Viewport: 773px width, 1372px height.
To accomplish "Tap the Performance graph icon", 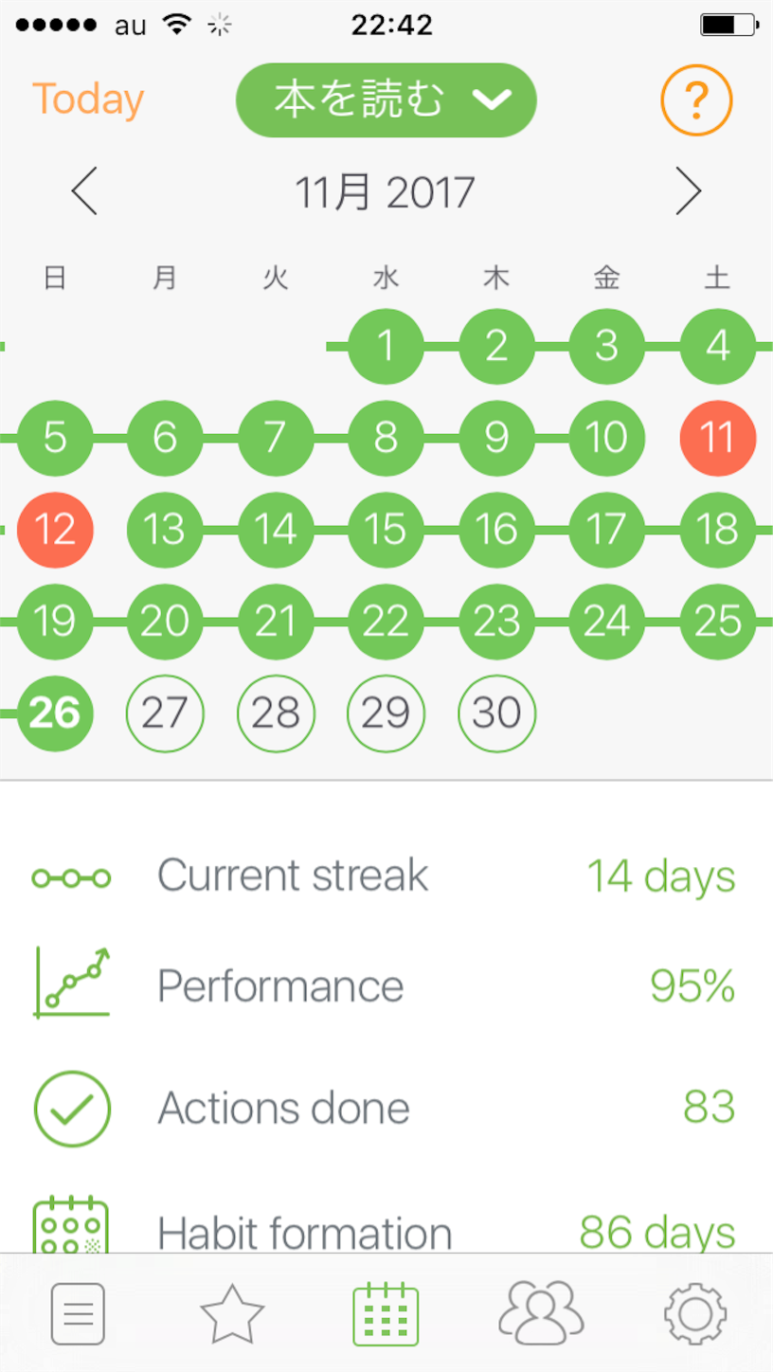I will point(72,982).
